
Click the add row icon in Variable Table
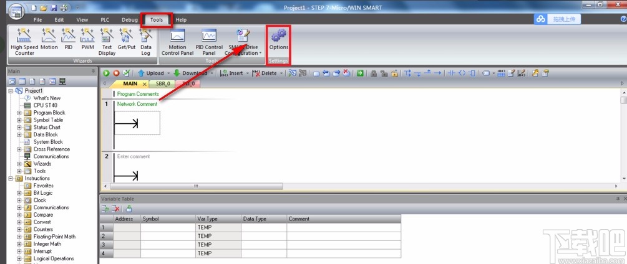tap(105, 209)
